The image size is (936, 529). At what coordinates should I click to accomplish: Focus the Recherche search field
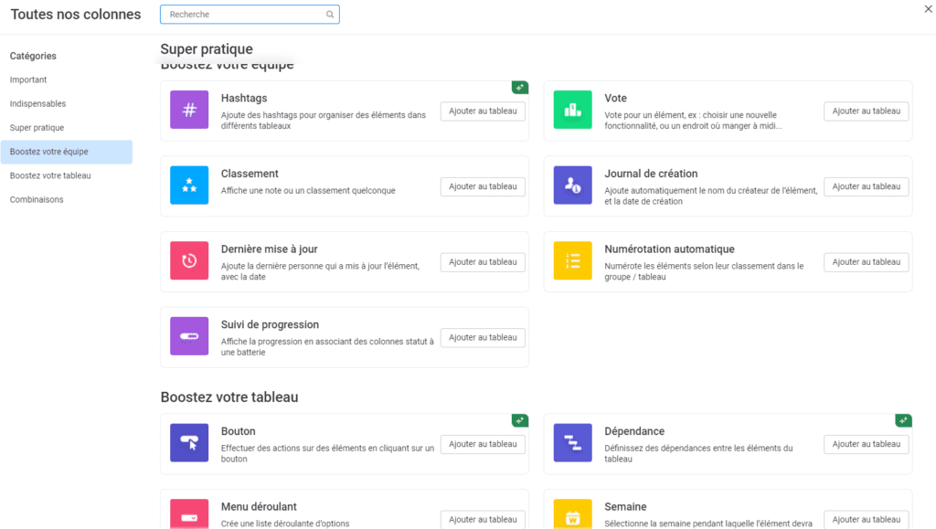click(242, 15)
